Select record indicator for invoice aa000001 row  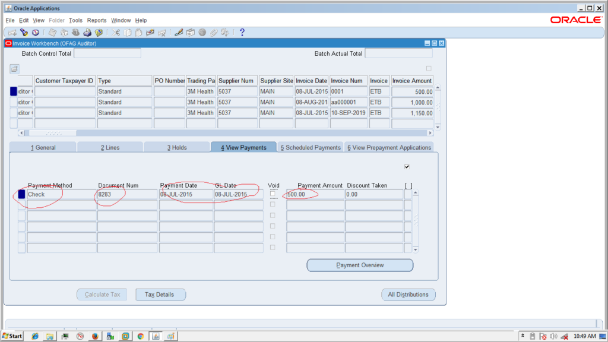point(14,102)
